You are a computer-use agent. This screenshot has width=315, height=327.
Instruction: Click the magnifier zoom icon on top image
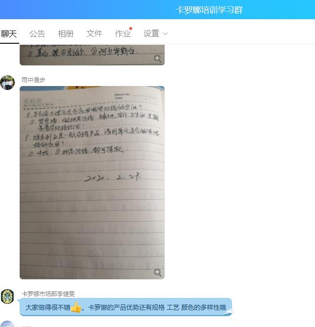(x=158, y=59)
